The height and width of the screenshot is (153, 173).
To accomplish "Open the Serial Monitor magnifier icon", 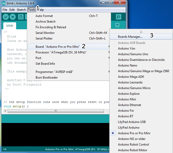I will tap(118, 17).
